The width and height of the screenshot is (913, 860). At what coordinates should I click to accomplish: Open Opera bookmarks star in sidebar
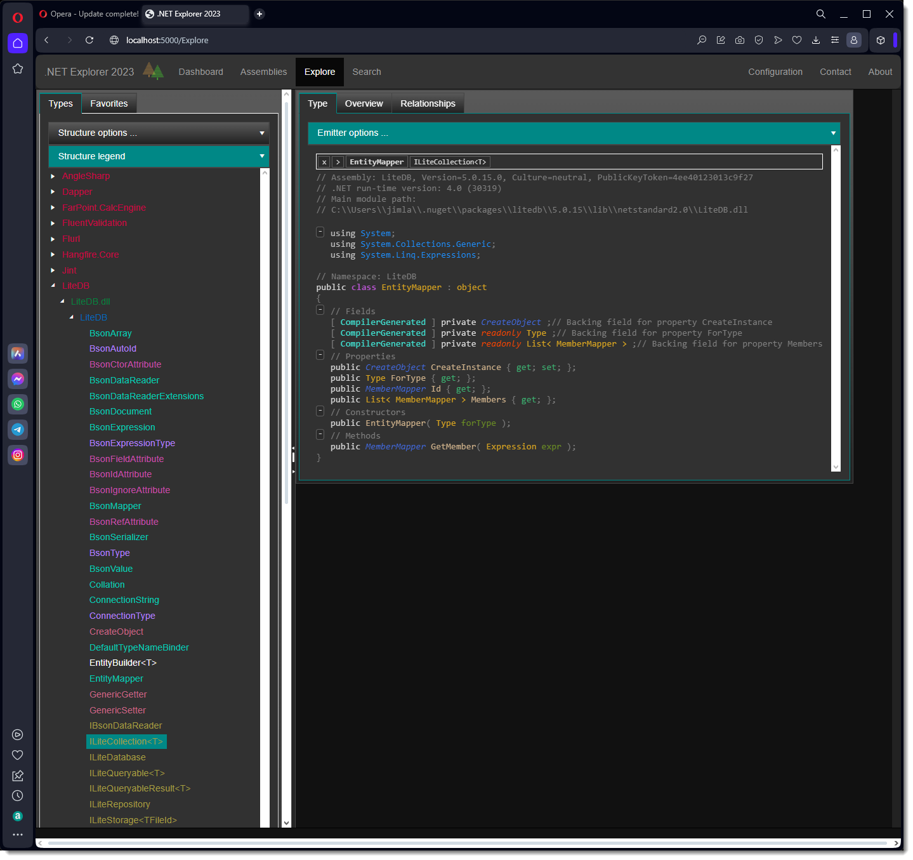[18, 69]
